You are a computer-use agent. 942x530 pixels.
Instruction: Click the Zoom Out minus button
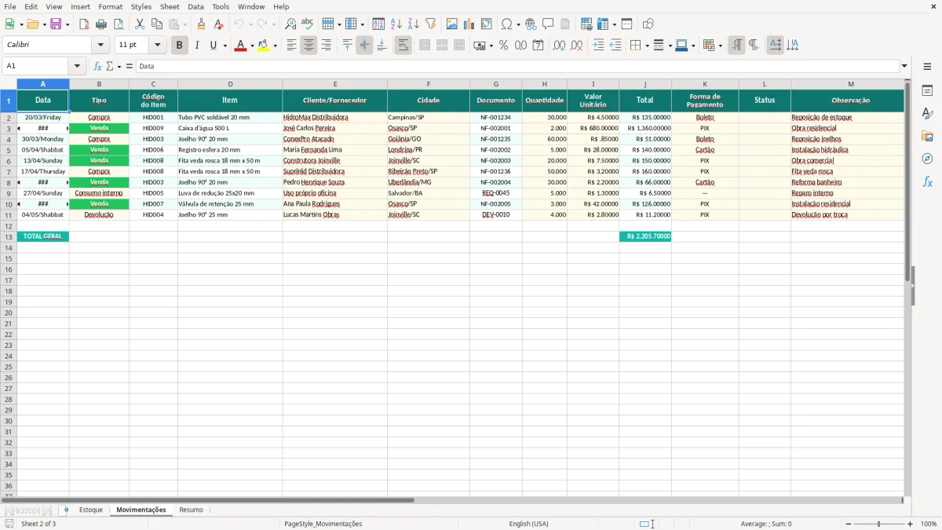[x=849, y=524]
